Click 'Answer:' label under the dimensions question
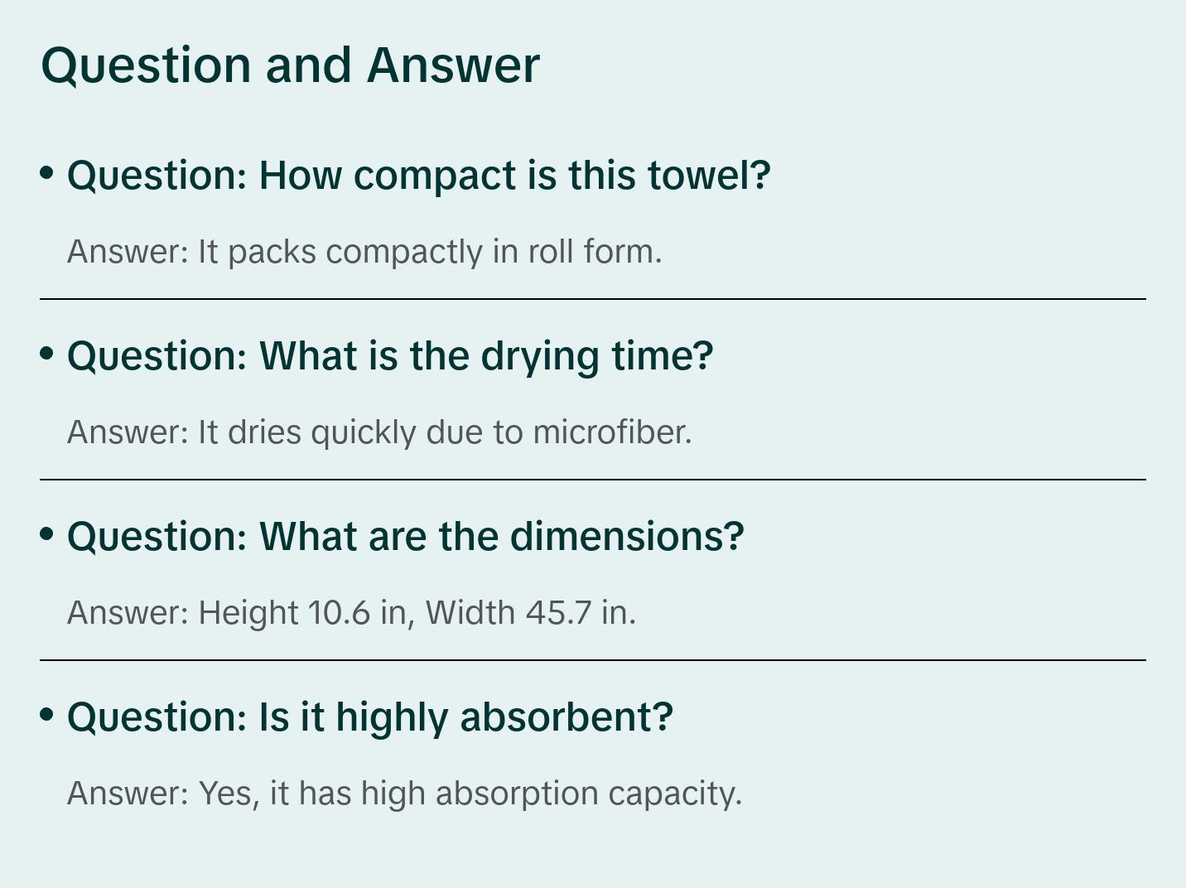Viewport: 1186px width, 888px height. (128, 613)
